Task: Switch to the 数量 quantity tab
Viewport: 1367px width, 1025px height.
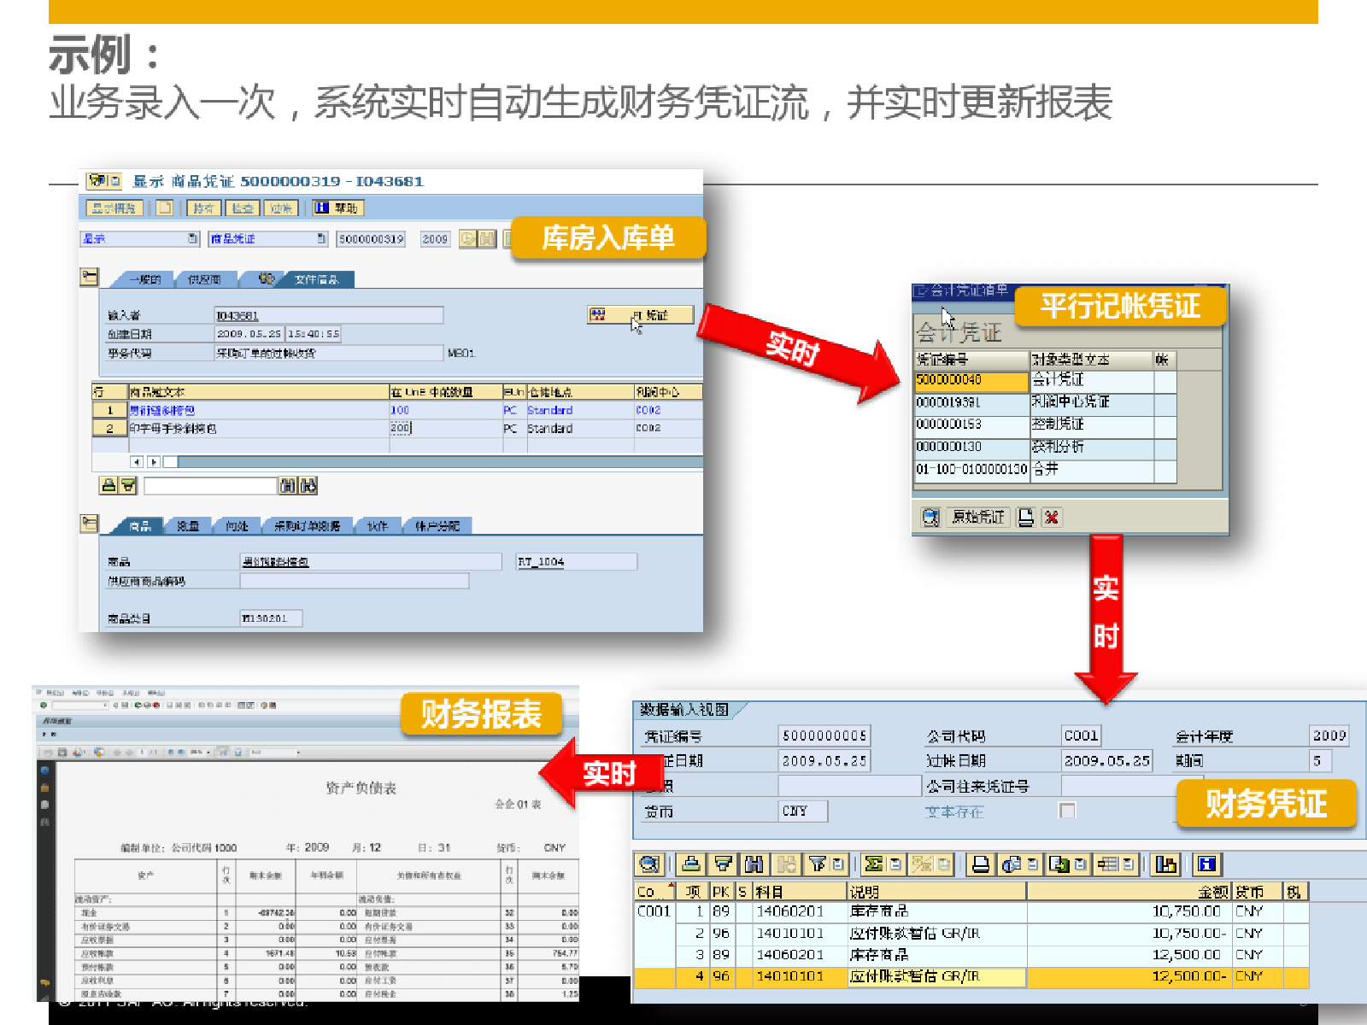Action: 188,526
